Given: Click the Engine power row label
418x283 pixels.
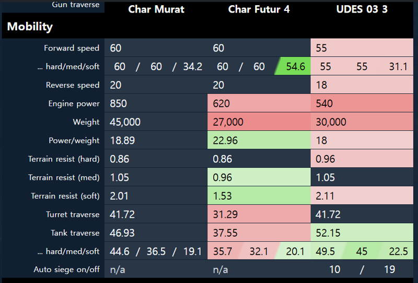Looking at the screenshot, I should point(74,104).
